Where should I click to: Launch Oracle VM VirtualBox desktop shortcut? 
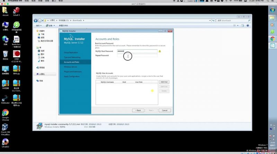tap(5, 130)
